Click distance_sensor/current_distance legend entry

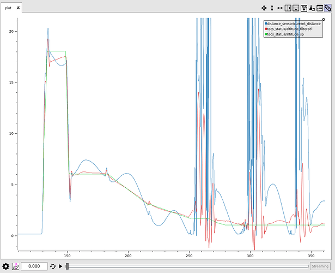(x=294, y=23)
